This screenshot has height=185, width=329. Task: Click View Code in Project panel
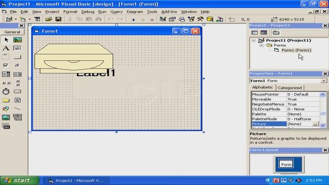(254, 32)
